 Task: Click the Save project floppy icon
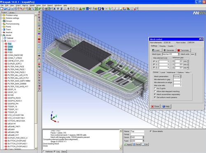[9, 9]
